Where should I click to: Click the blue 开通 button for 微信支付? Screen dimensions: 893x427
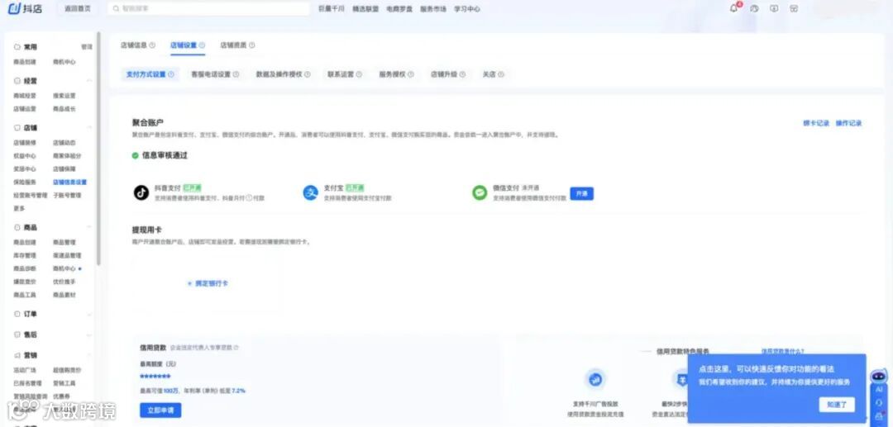(581, 194)
